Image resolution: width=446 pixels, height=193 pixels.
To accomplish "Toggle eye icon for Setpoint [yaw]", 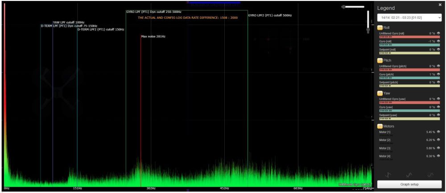I will coord(438,115).
